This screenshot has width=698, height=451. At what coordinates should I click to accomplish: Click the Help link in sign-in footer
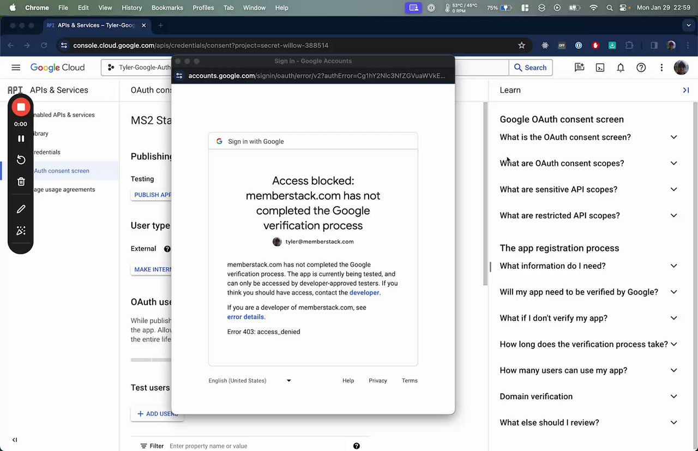click(348, 381)
